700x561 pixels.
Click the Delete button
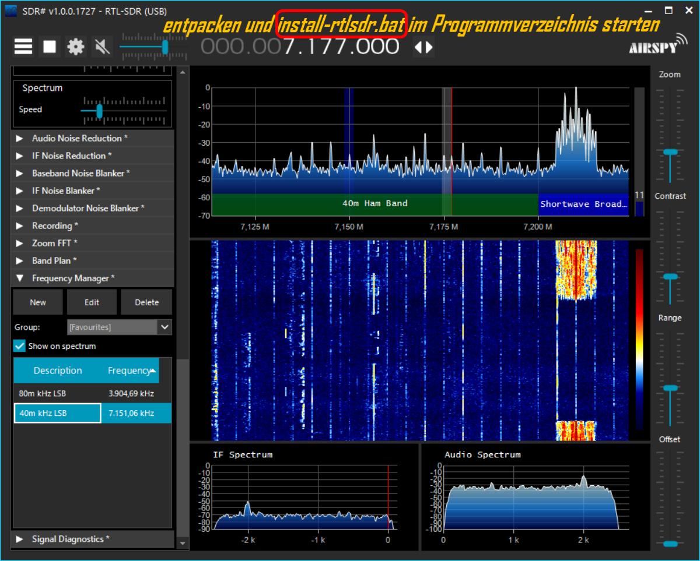tap(146, 302)
